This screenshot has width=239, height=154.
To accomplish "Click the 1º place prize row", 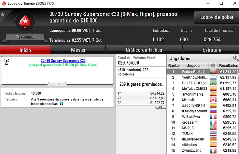I will pyautogui.click(x=141, y=93).
